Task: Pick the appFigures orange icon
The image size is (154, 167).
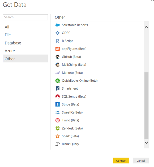Action: click(57, 49)
